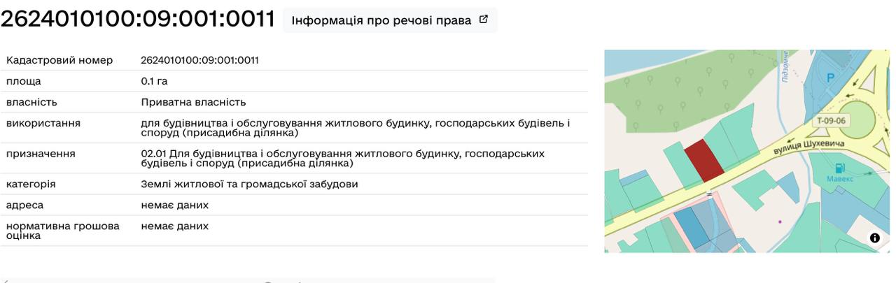
Task: Click 'немає даних' in the 'адреса' row
Action: tap(174, 205)
